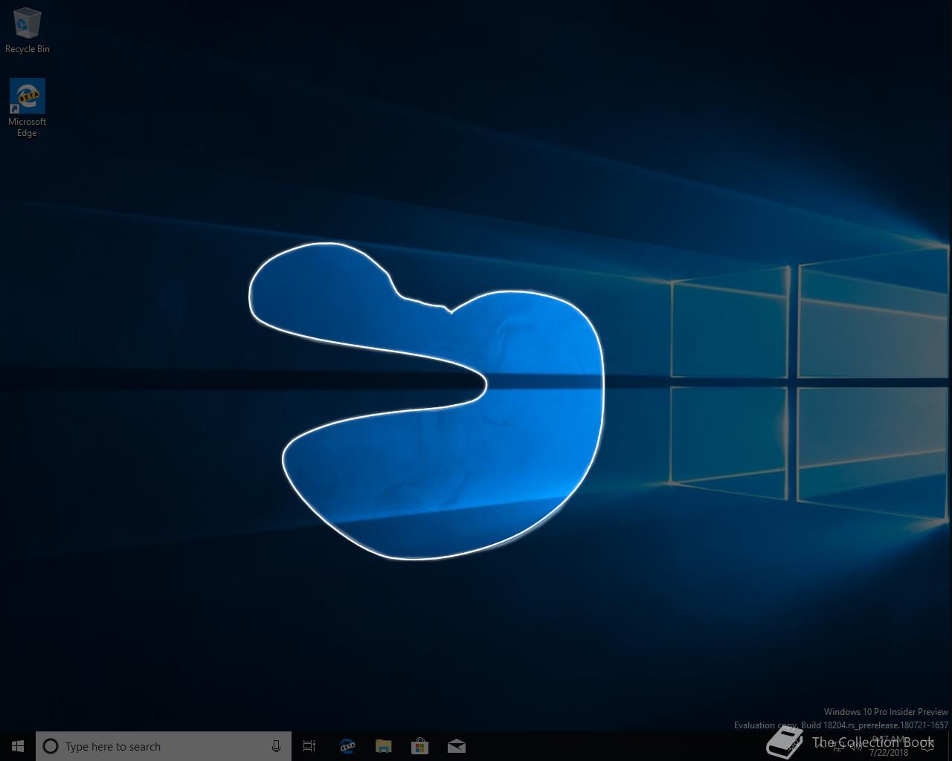Screen dimensions: 952x761
Task: Open the Mail app from the taskbar
Action: click(456, 746)
